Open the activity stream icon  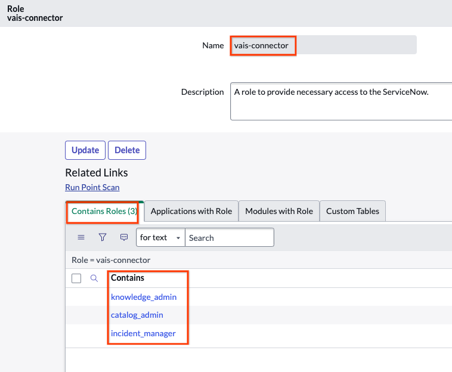pos(124,237)
